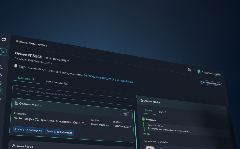
Task: Click the Av. Tamaulipas 70 address text
Action: (50, 121)
